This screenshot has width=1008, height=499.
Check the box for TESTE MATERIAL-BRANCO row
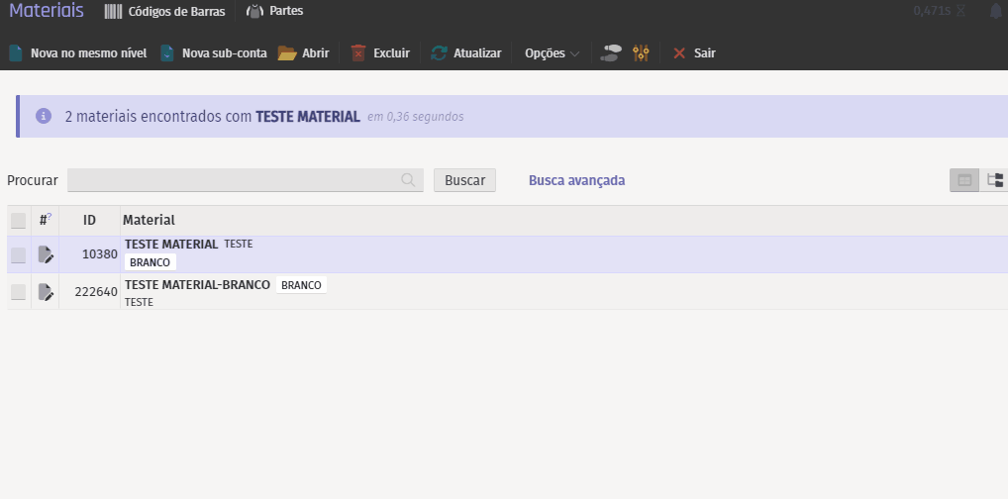coord(19,292)
